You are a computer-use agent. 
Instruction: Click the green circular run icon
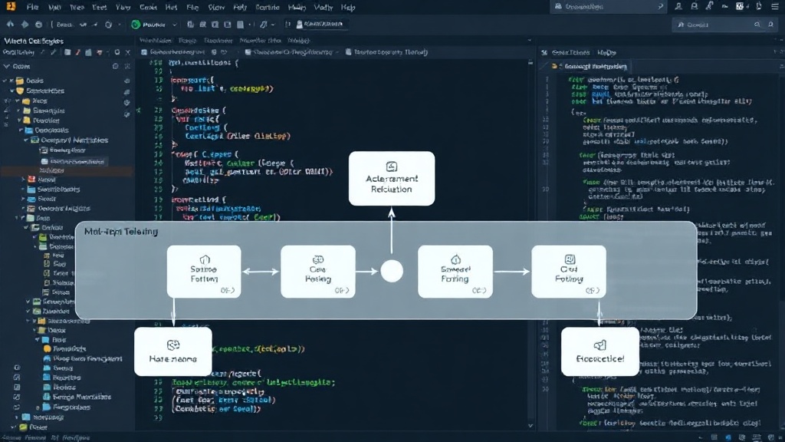(136, 24)
